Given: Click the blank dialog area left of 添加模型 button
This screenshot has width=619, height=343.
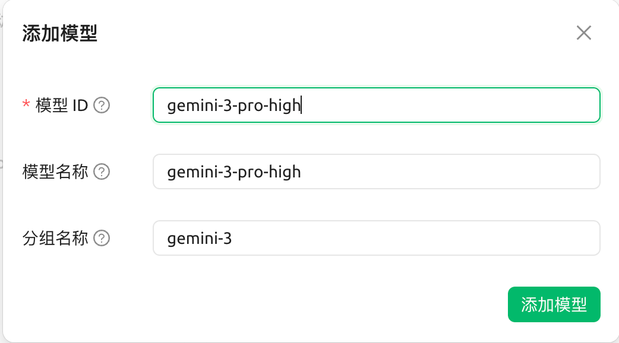Looking at the screenshot, I should [x=297, y=304].
